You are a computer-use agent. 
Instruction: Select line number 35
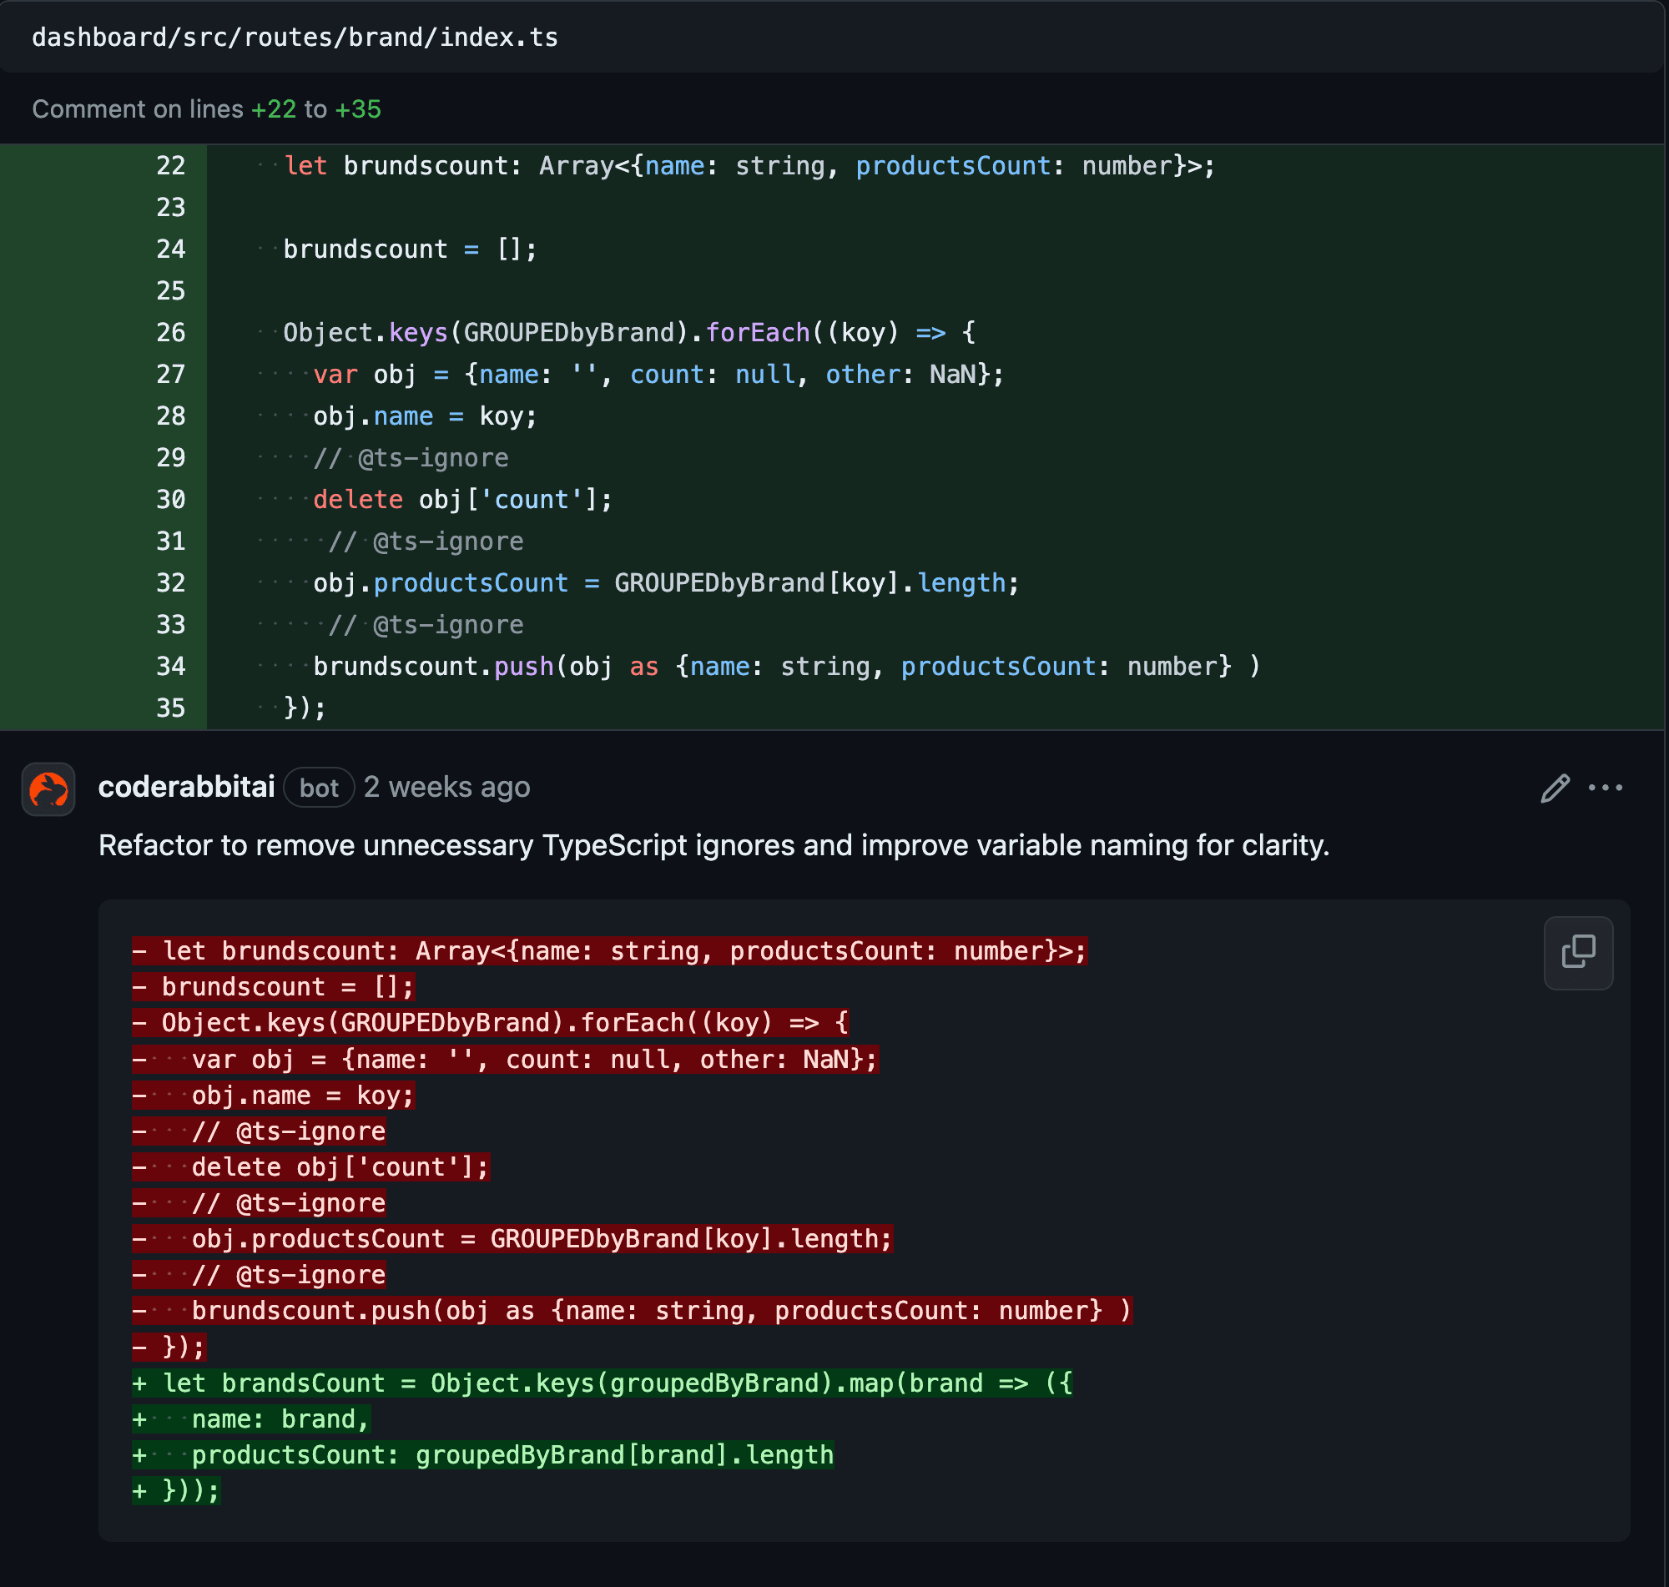click(171, 708)
